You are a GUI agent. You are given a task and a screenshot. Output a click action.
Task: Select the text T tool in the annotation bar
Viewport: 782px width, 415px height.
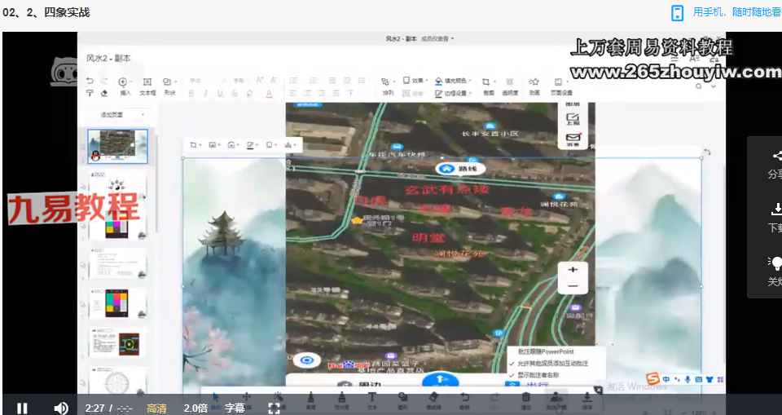pos(371,399)
